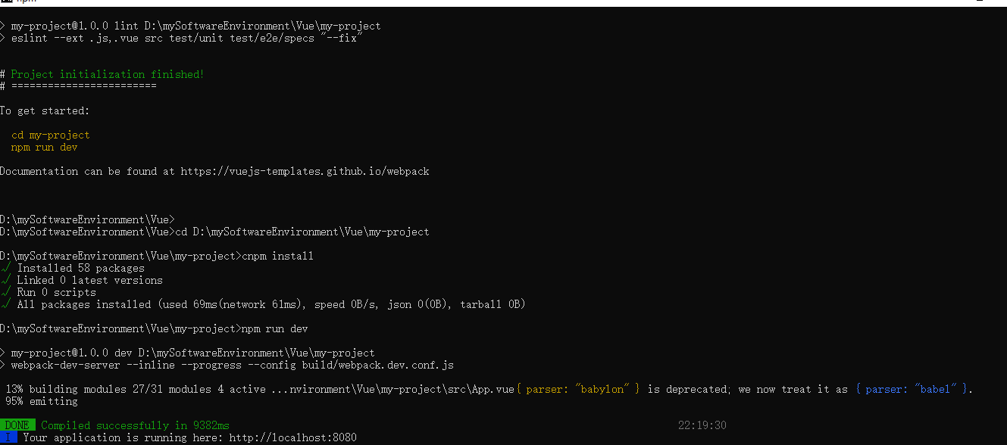The height and width of the screenshot is (445, 1007).
Task: Click the blue info badge before 'Your application'
Action: [x=8, y=437]
